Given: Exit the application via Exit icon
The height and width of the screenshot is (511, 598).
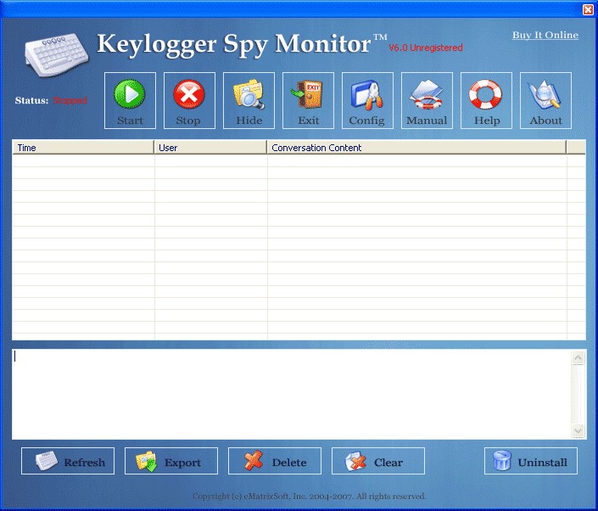Looking at the screenshot, I should click(x=308, y=100).
